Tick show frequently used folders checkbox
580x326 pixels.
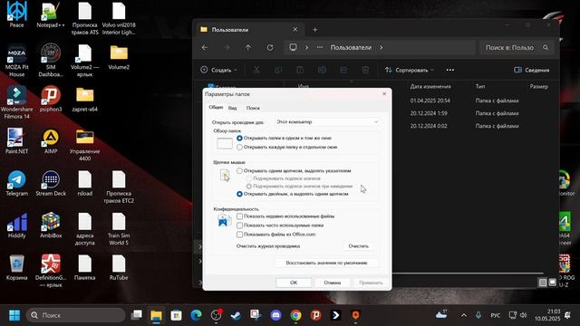click(x=239, y=225)
